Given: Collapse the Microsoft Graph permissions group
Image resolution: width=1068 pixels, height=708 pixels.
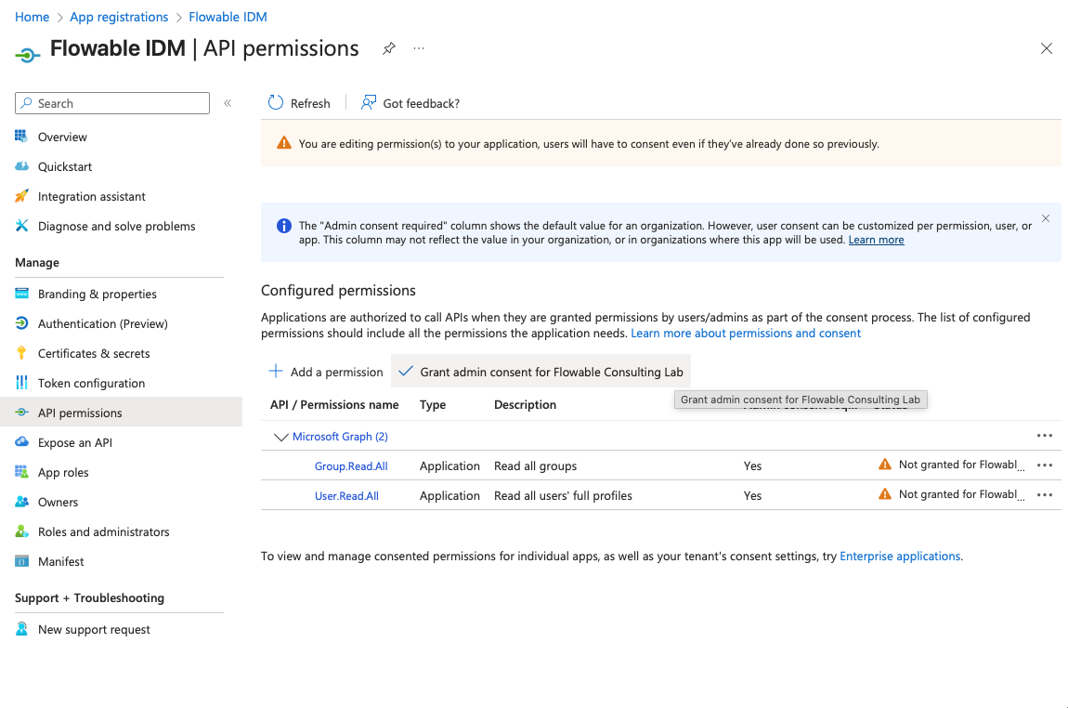Looking at the screenshot, I should [280, 437].
